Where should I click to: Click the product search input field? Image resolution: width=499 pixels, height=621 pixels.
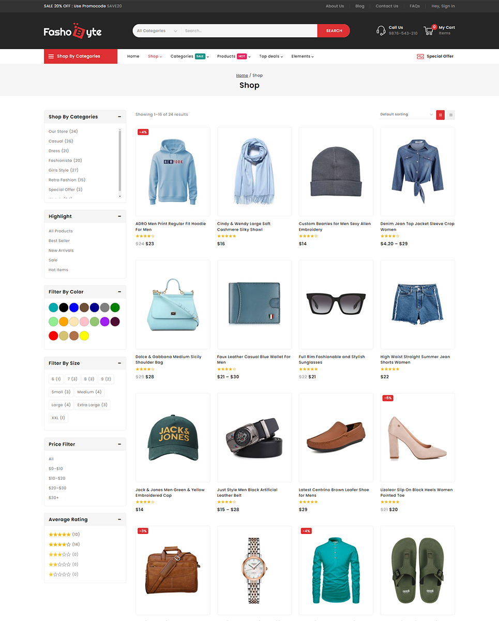click(x=248, y=31)
